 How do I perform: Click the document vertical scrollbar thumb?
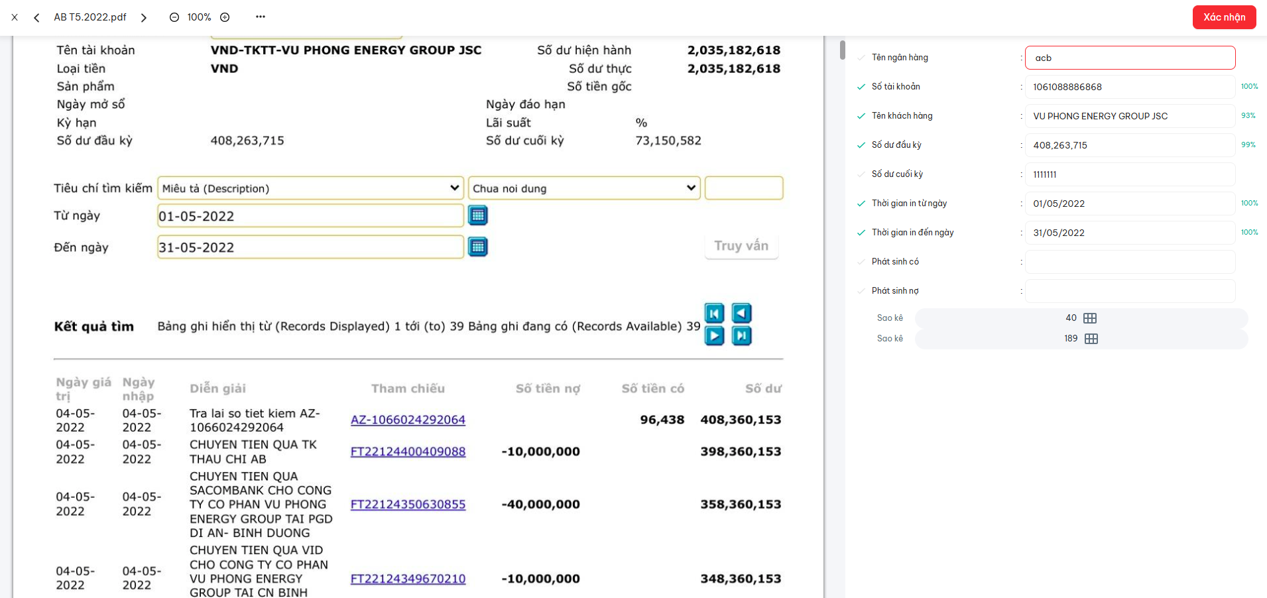(x=843, y=50)
